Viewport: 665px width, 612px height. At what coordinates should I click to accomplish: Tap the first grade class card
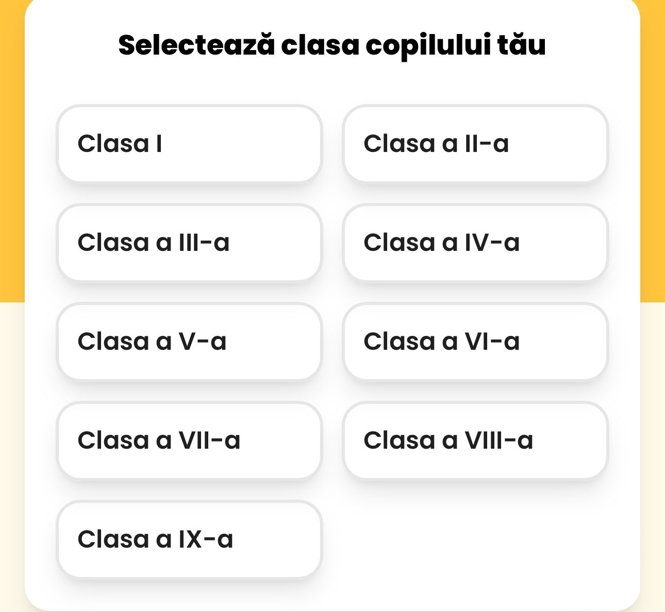click(x=189, y=144)
